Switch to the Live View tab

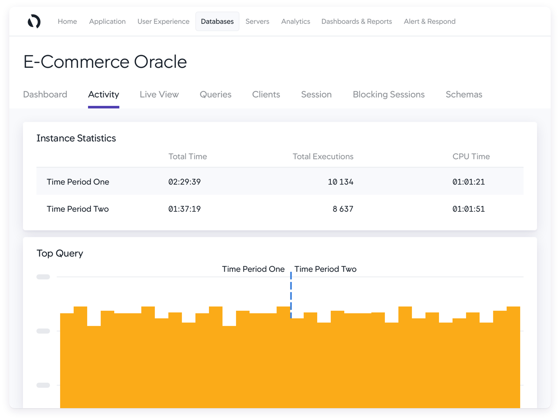[159, 94]
